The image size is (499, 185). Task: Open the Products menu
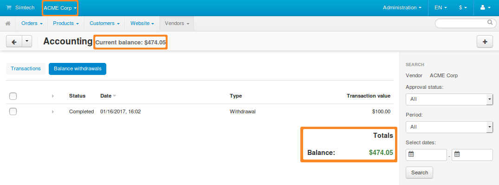tap(66, 24)
